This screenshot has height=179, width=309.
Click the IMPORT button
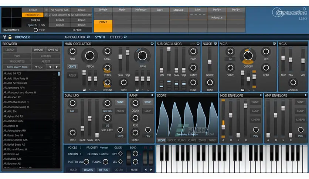[x=39, y=50]
